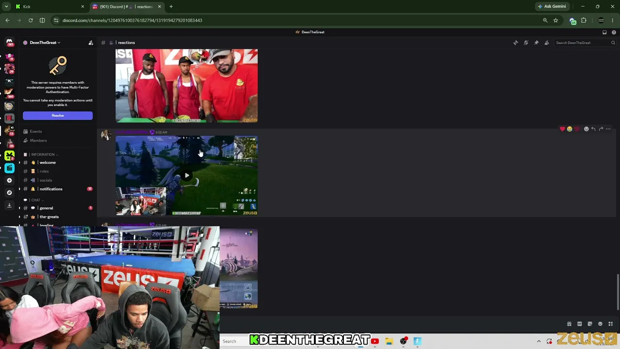Open YouTube from the taskbar

click(375, 341)
